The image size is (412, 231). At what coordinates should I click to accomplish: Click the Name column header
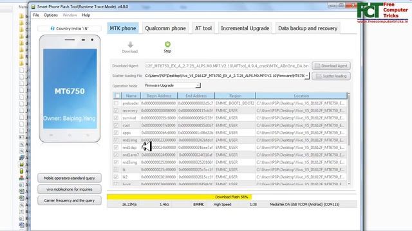coord(131,96)
